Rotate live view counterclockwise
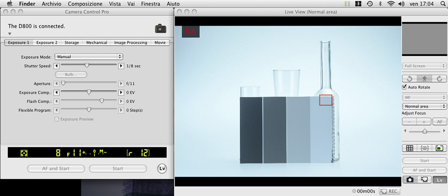Screen dimensions: 448x196 pyautogui.click(x=409, y=79)
